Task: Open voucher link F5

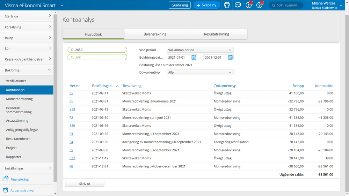Action: point(71,150)
